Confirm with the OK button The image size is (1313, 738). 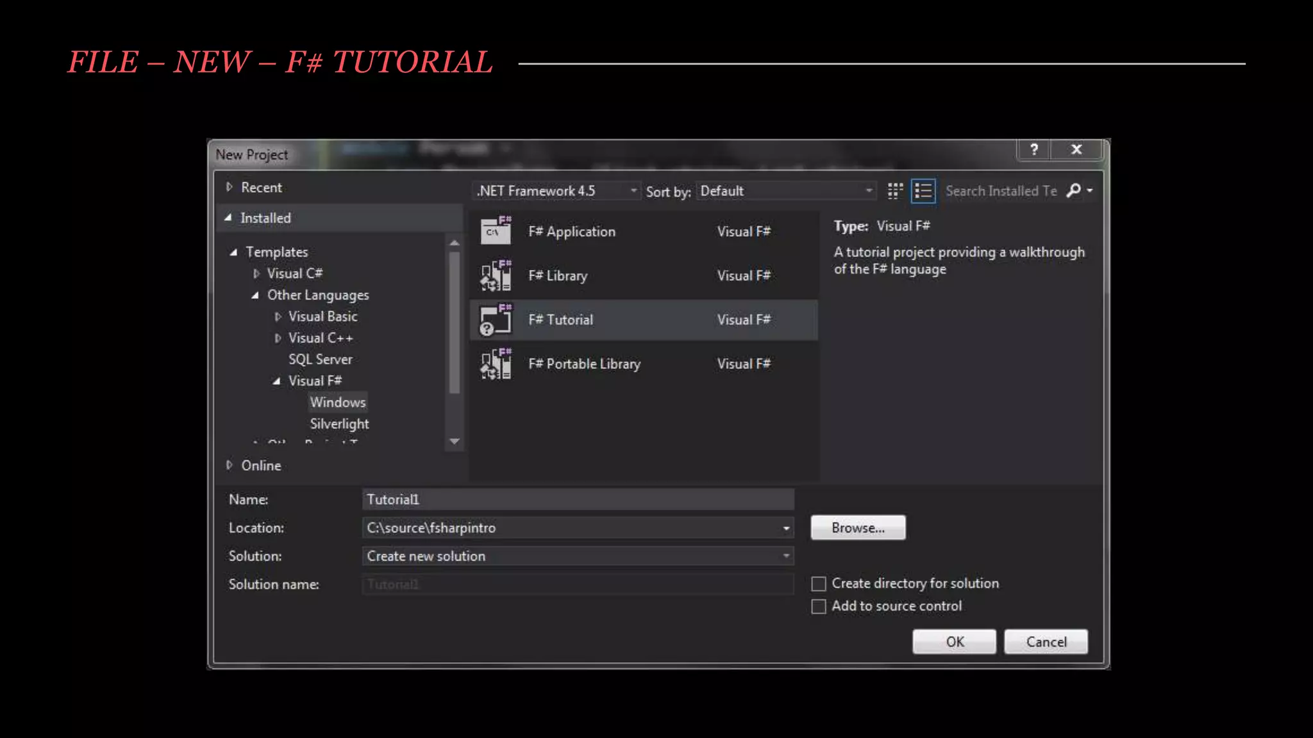click(954, 642)
